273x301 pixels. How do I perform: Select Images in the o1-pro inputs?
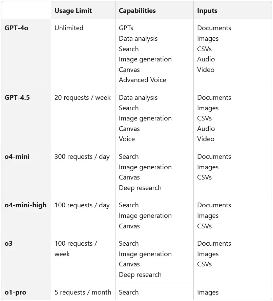(208, 293)
